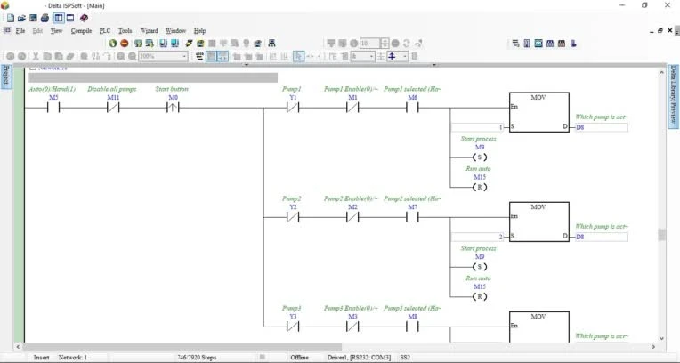Click the Save icon in top toolbar

pos(33,18)
